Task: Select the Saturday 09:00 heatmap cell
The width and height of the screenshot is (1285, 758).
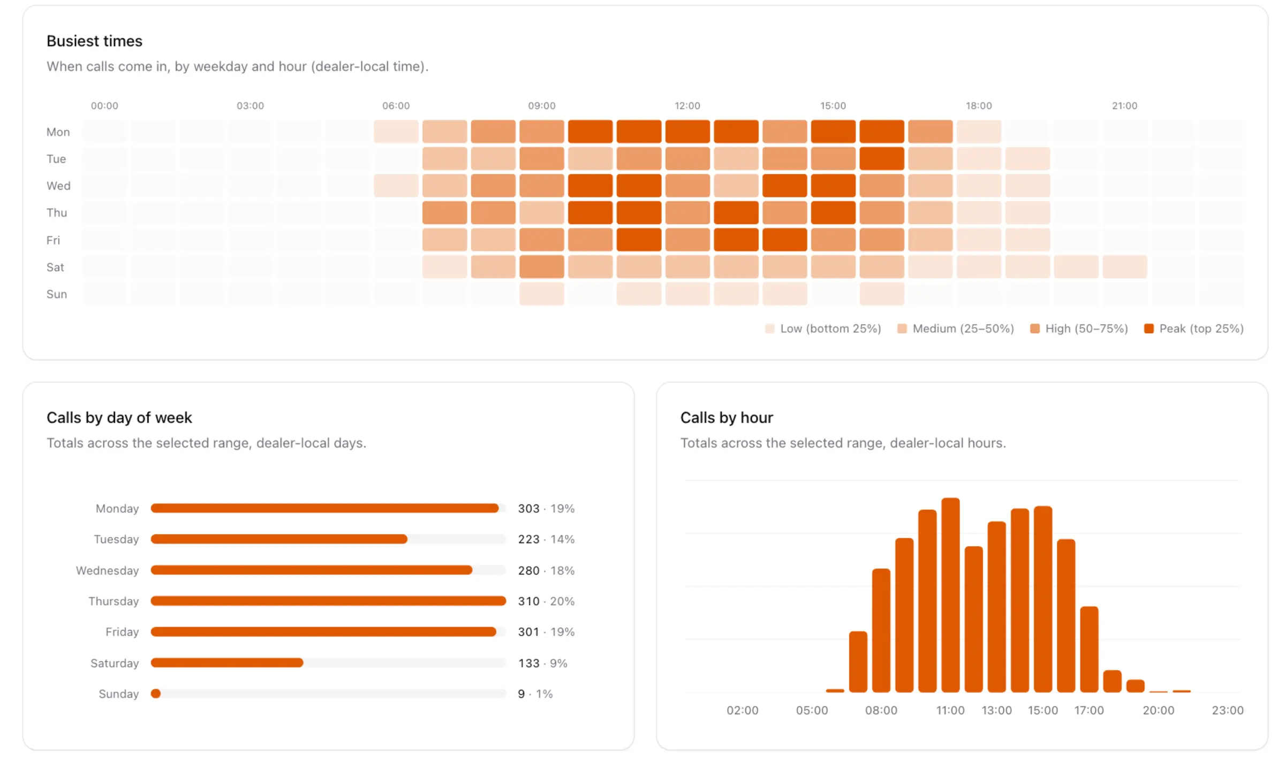Action: pos(542,267)
